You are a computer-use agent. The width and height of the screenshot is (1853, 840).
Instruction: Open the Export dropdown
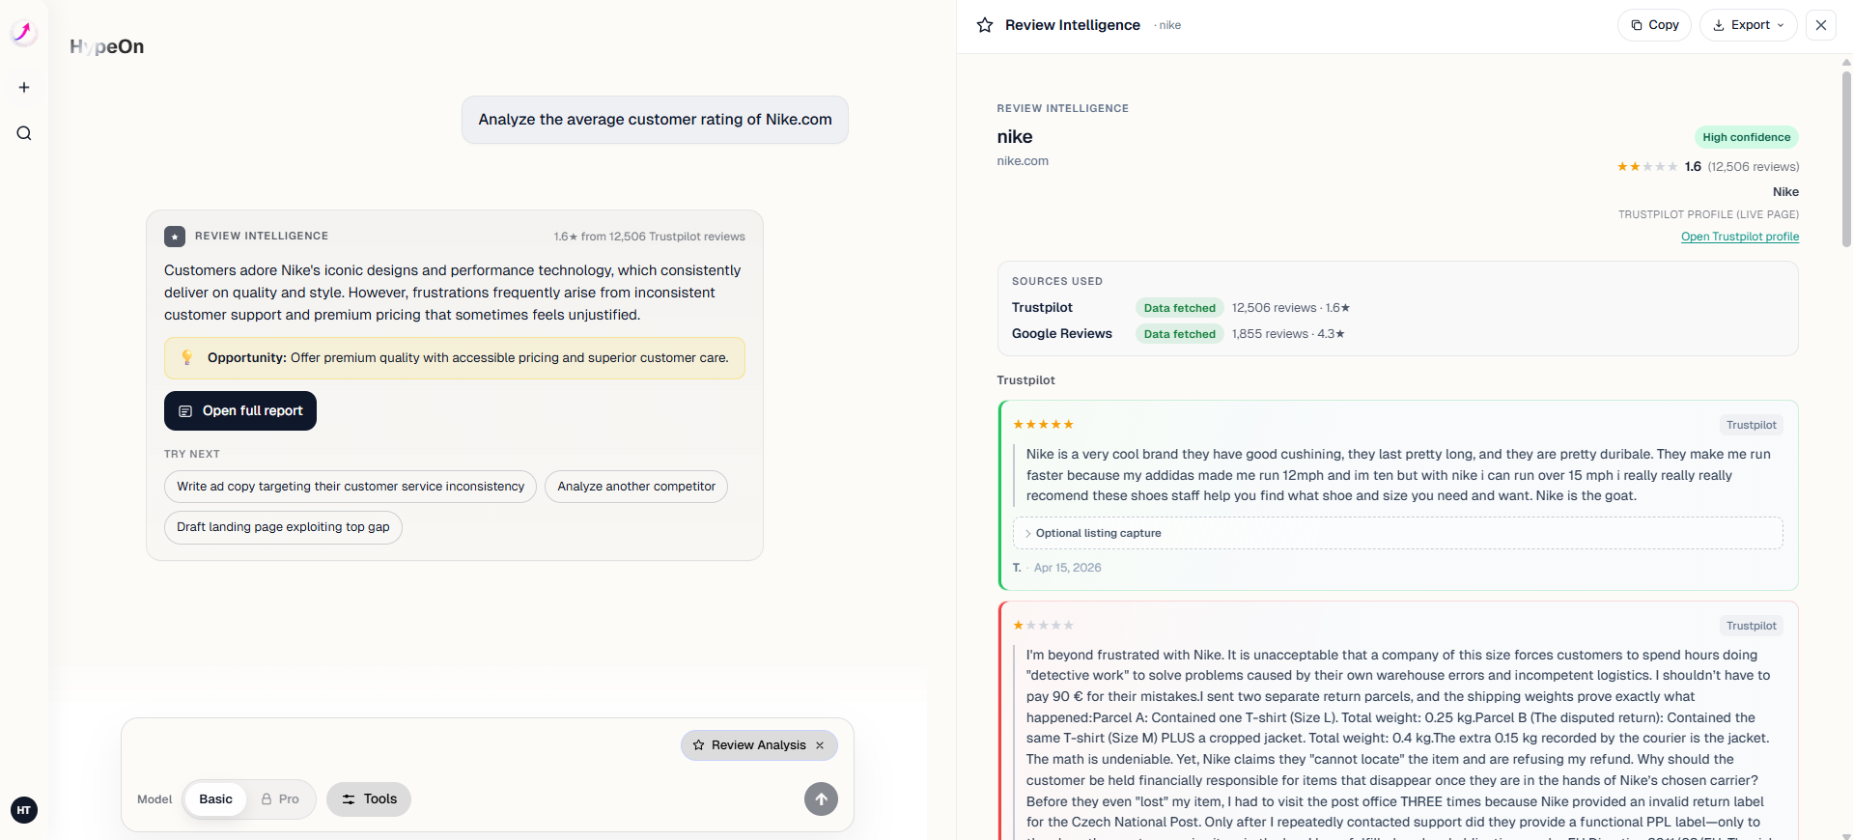1748,25
